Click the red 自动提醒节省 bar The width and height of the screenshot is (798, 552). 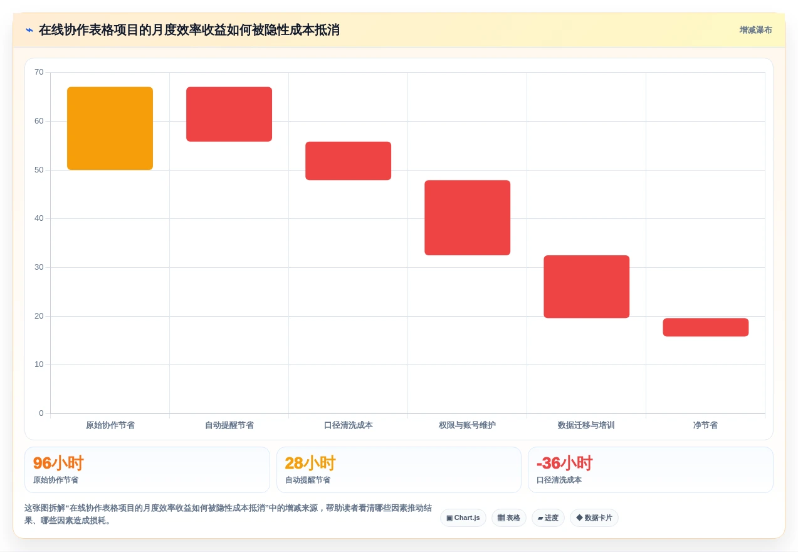229,114
